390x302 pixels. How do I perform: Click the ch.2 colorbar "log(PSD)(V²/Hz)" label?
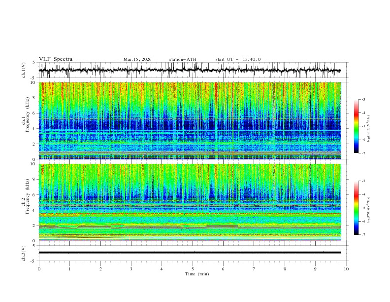click(369, 210)
